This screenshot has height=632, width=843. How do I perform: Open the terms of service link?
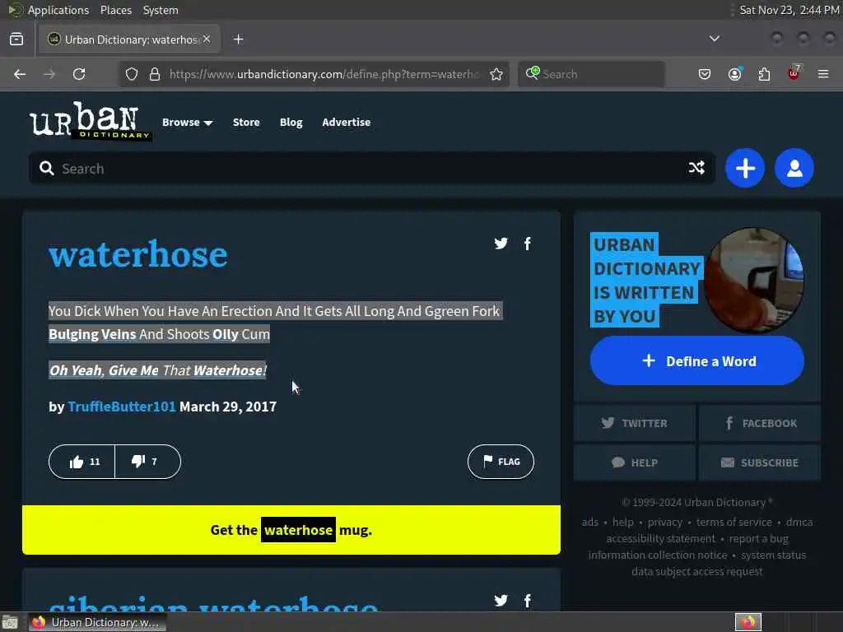734,522
